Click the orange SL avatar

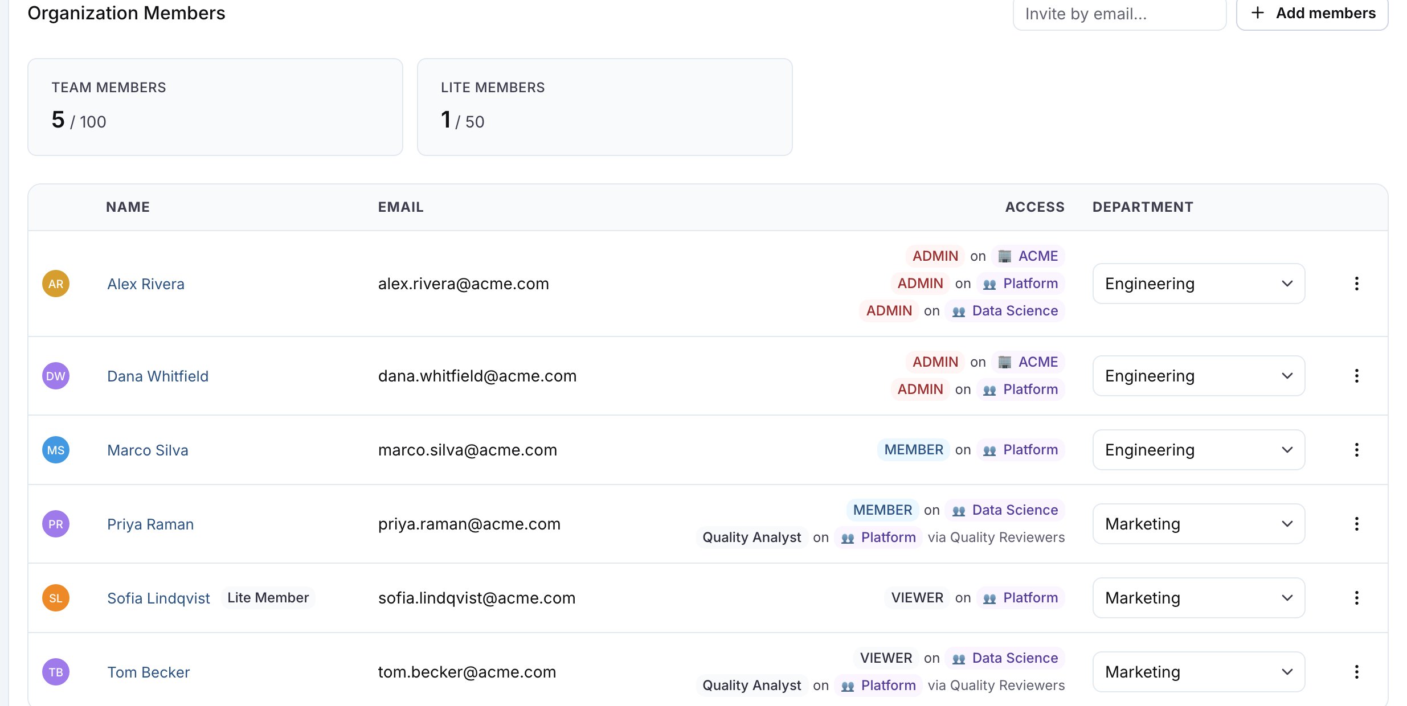56,598
